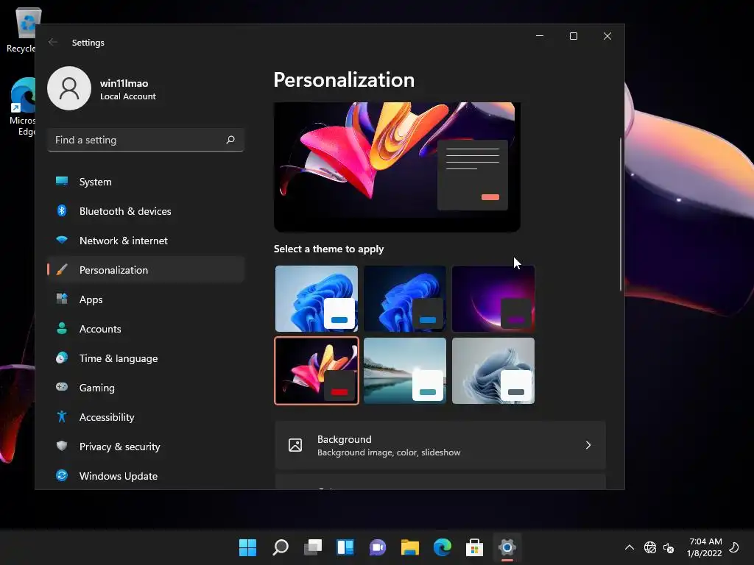Open Windows Update label
The height and width of the screenshot is (565, 754).
tap(119, 476)
